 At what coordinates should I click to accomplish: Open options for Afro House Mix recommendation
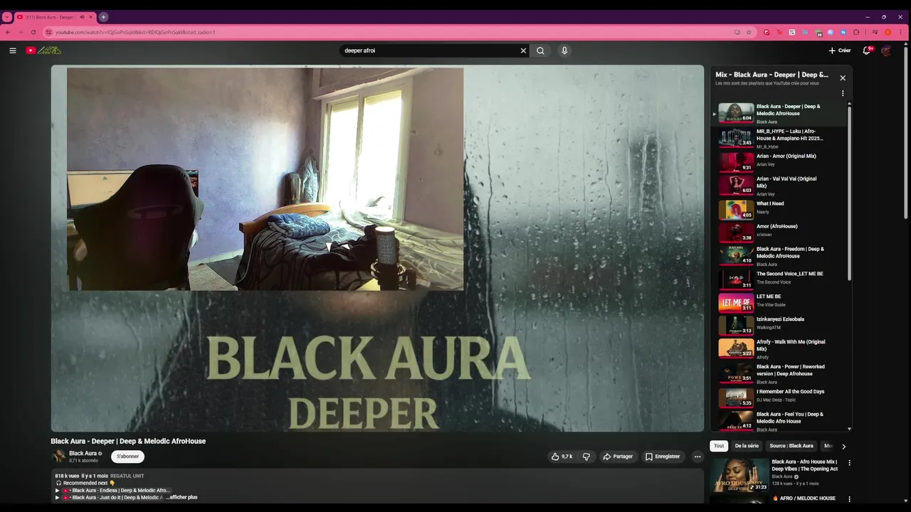point(849,463)
